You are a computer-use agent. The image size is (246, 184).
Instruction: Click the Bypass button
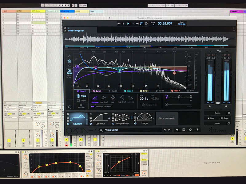(218, 113)
